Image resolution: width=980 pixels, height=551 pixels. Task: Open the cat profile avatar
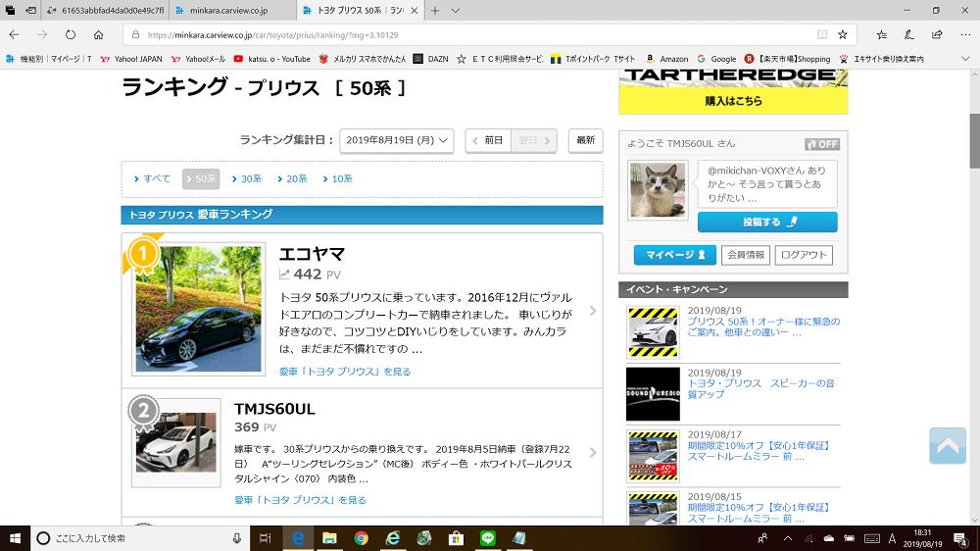(x=658, y=190)
